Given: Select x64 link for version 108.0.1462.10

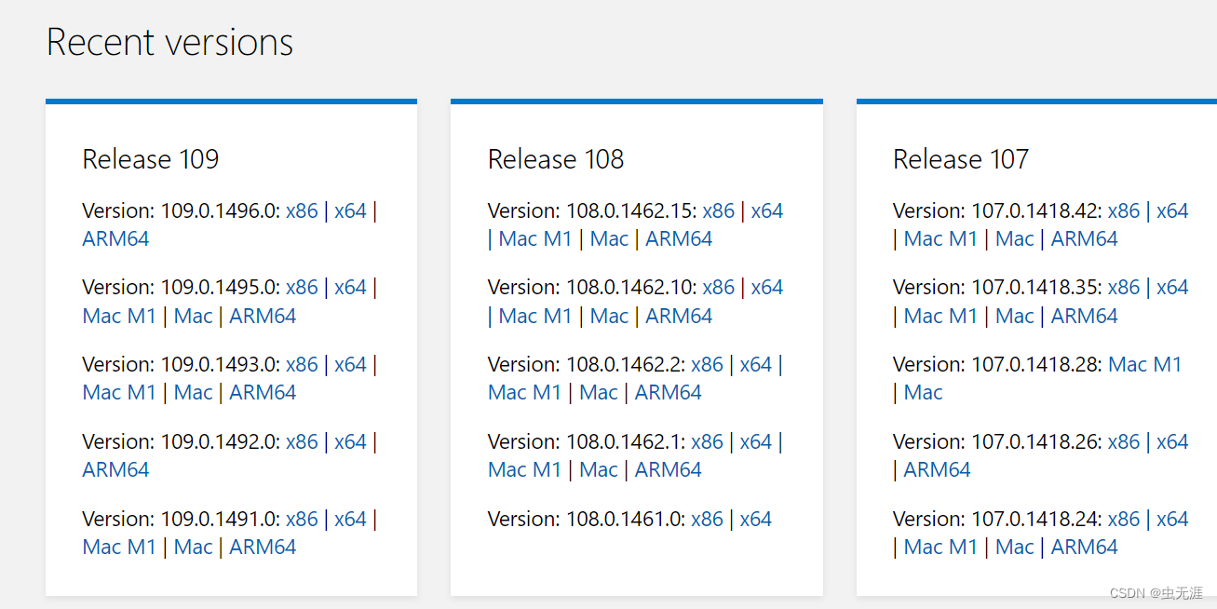Looking at the screenshot, I should [x=767, y=287].
